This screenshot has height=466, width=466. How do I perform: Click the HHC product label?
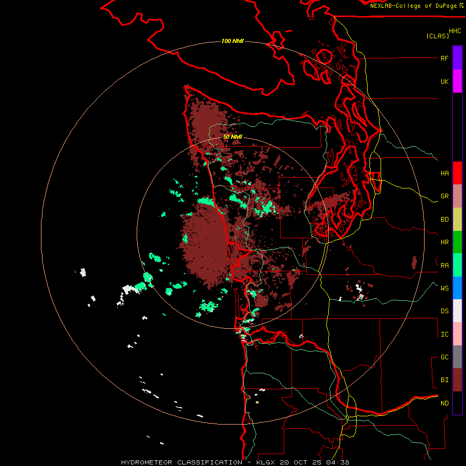click(x=455, y=31)
